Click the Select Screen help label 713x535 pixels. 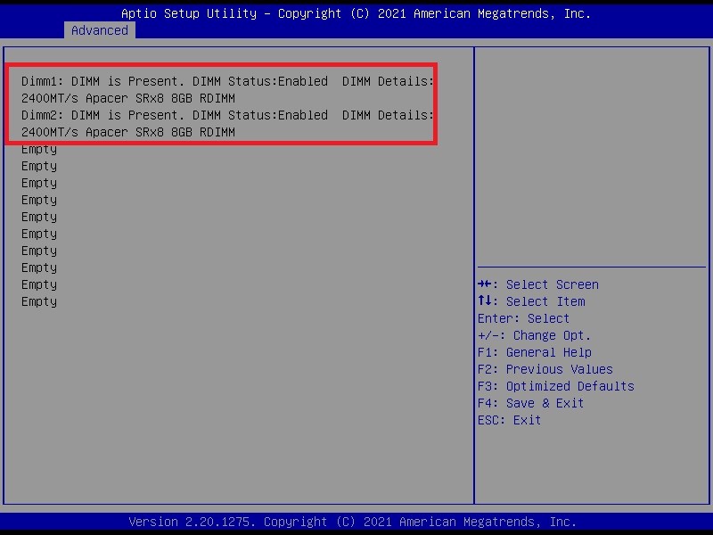(x=552, y=284)
